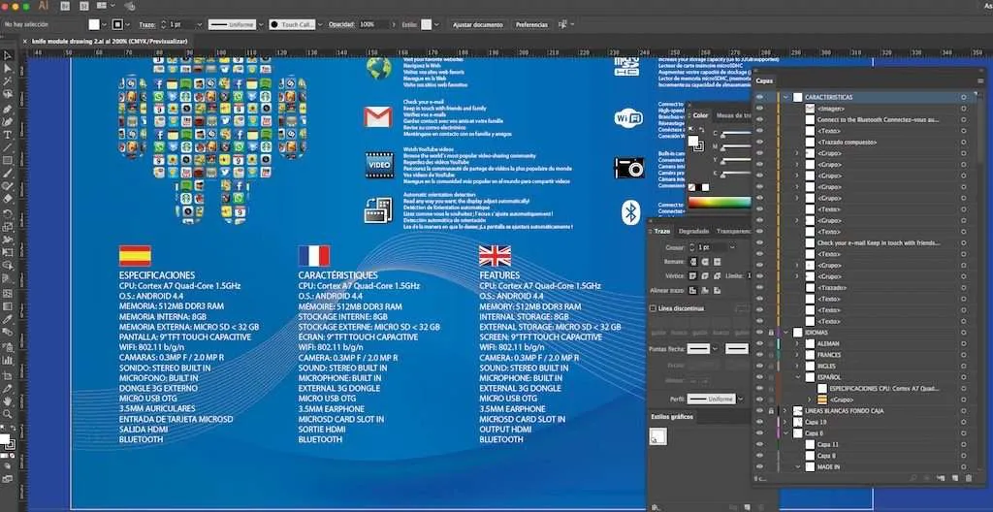The height and width of the screenshot is (512, 993).
Task: Delete selection with Capas trash icon
Action: [969, 478]
